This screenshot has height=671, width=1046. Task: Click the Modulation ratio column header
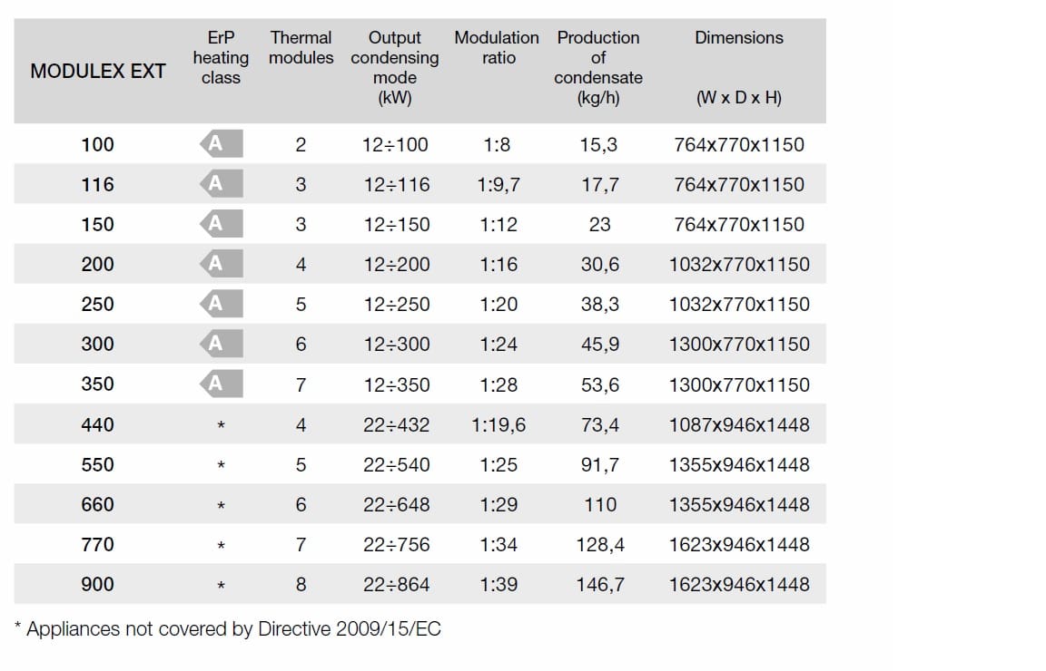coord(497,47)
